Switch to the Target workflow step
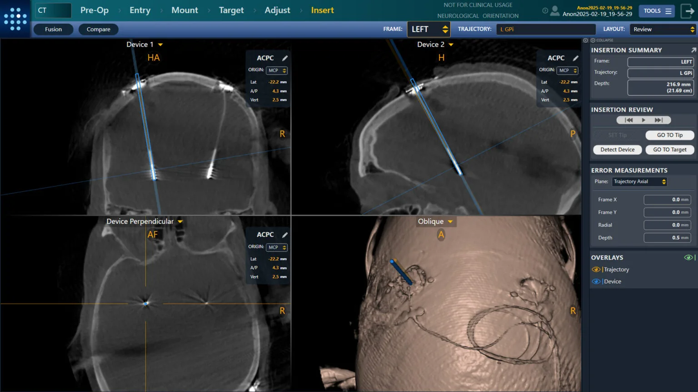 pos(231,10)
